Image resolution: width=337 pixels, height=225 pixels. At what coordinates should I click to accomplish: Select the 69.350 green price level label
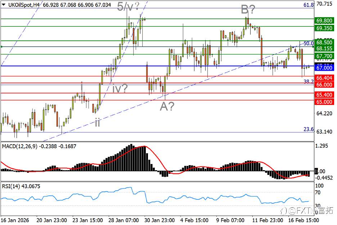pos(324,28)
